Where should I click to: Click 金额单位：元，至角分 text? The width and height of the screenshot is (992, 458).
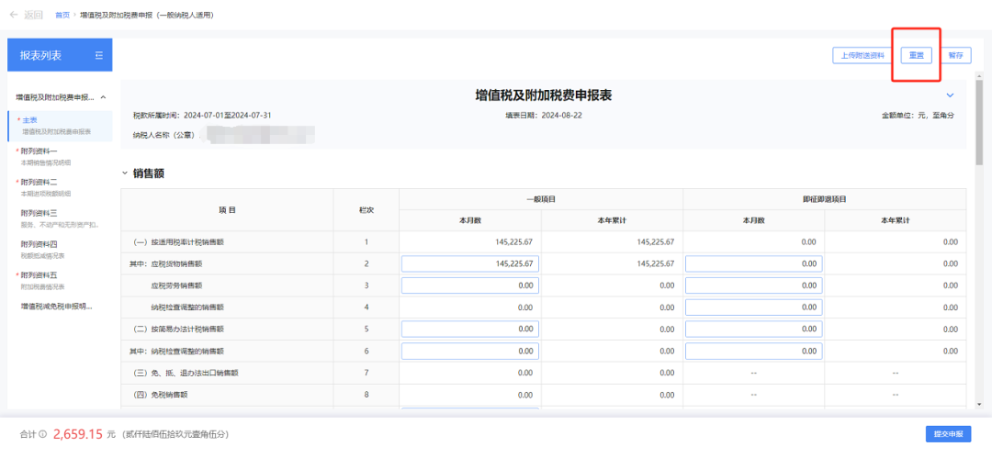pos(918,116)
